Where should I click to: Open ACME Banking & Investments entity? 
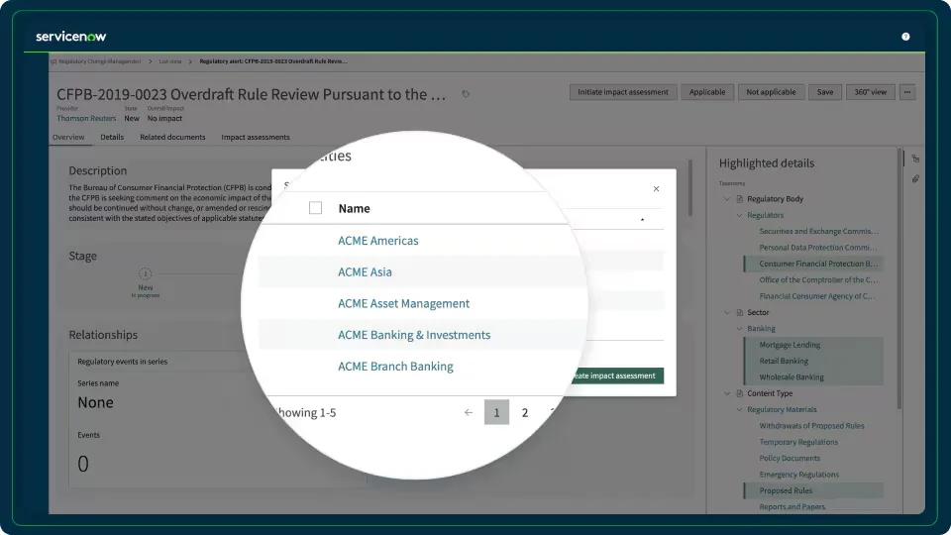click(x=414, y=335)
